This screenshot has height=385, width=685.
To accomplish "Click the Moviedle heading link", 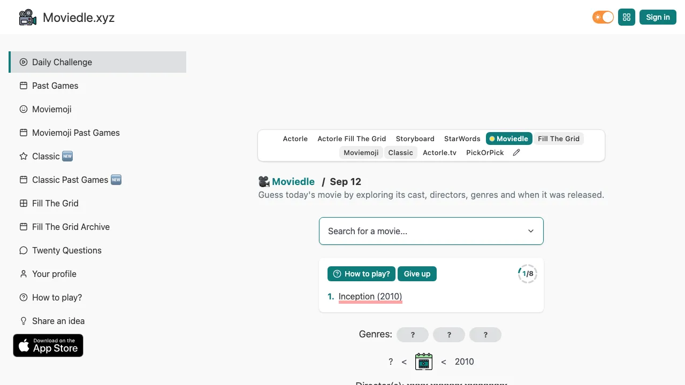I will click(x=293, y=181).
